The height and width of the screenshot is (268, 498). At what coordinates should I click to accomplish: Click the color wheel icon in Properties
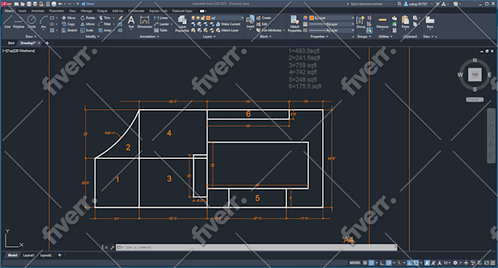(x=305, y=18)
